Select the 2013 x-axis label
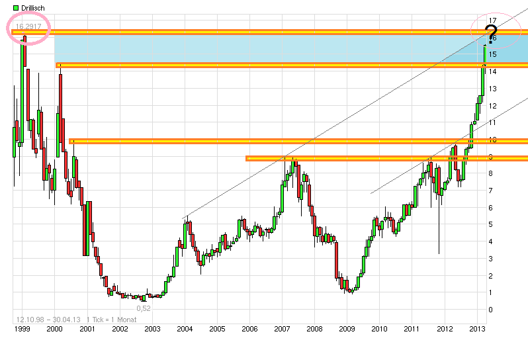Screen dimensions: 528x348 click(477, 329)
